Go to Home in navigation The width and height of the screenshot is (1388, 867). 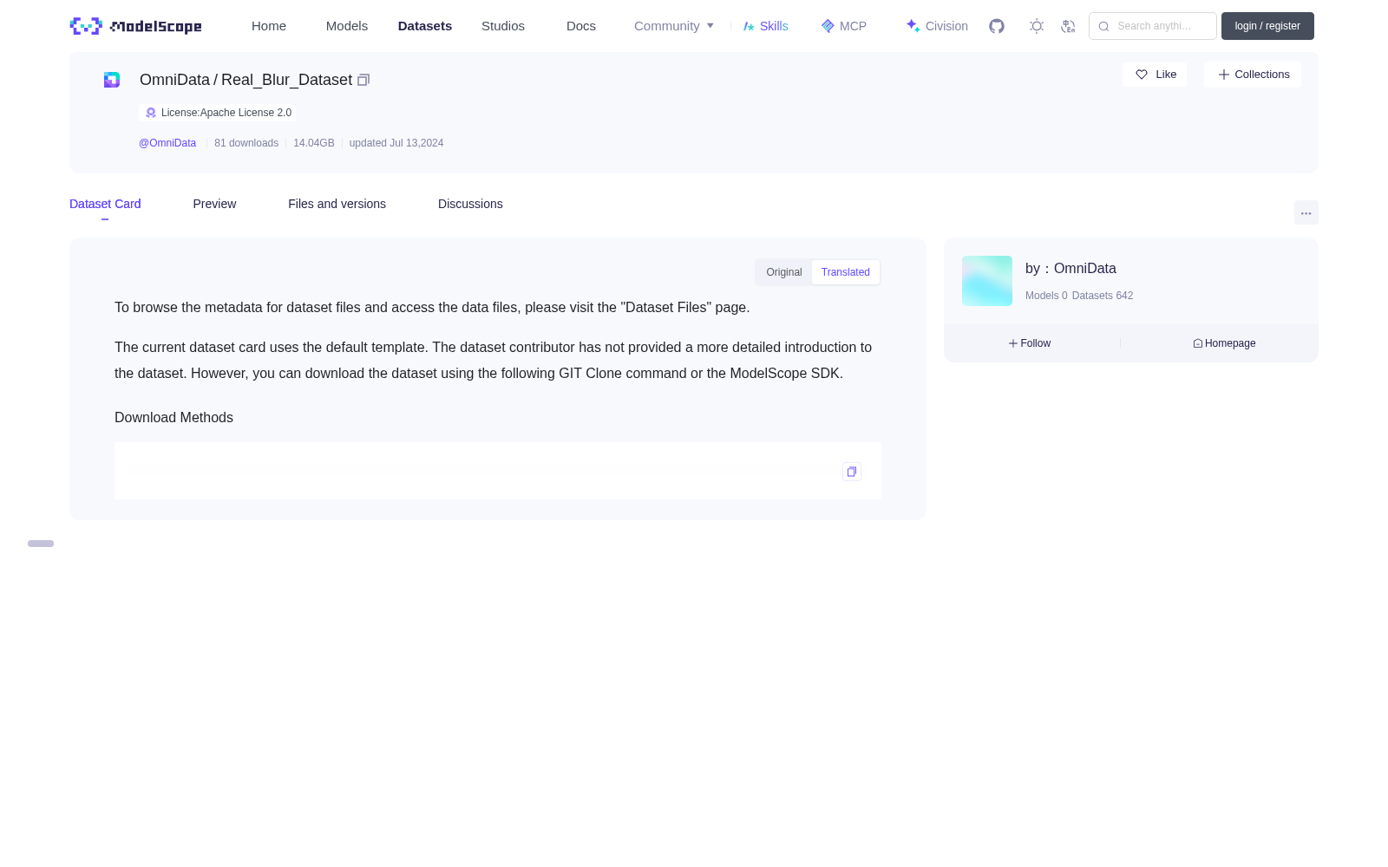pyautogui.click(x=269, y=26)
